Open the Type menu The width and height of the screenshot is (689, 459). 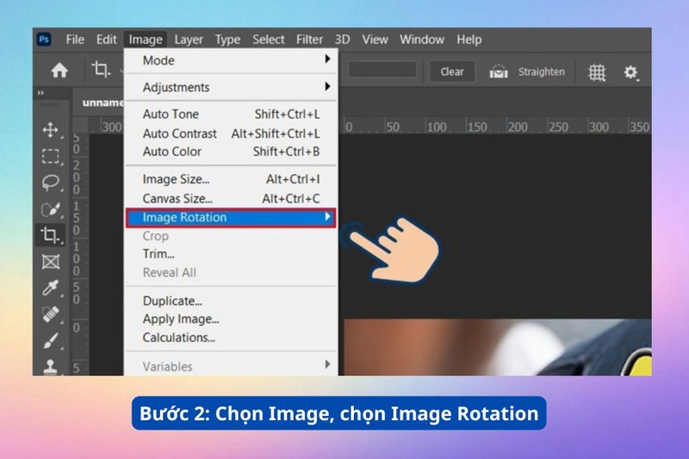227,40
